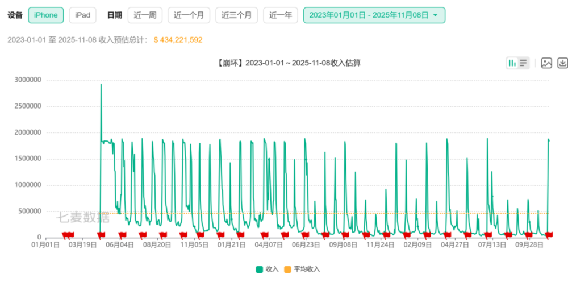Click the rightmost red flag on the axis
Image resolution: width=568 pixels, height=282 pixels.
(x=549, y=234)
